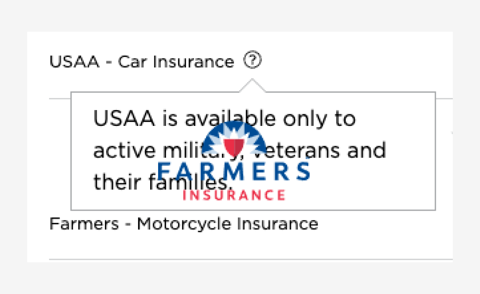The image size is (480, 294).
Task: Click the red INSURANCE logo text
Action: pos(234,195)
